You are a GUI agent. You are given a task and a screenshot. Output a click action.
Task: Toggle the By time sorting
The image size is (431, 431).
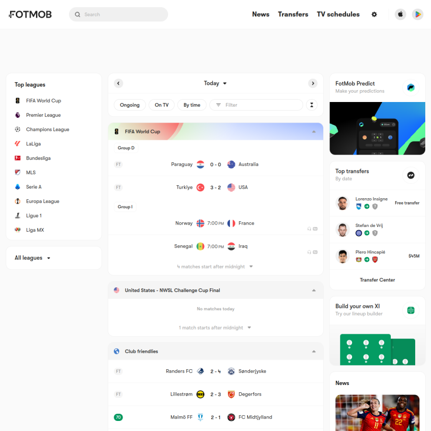pyautogui.click(x=192, y=105)
